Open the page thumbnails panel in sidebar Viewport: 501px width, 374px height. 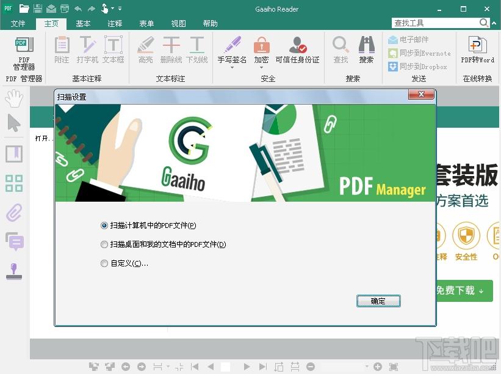pos(14,183)
